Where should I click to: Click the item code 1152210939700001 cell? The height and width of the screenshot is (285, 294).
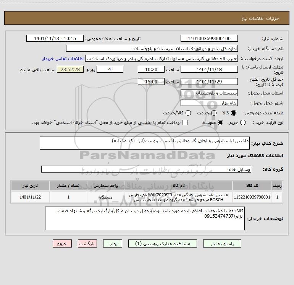[252, 197]
